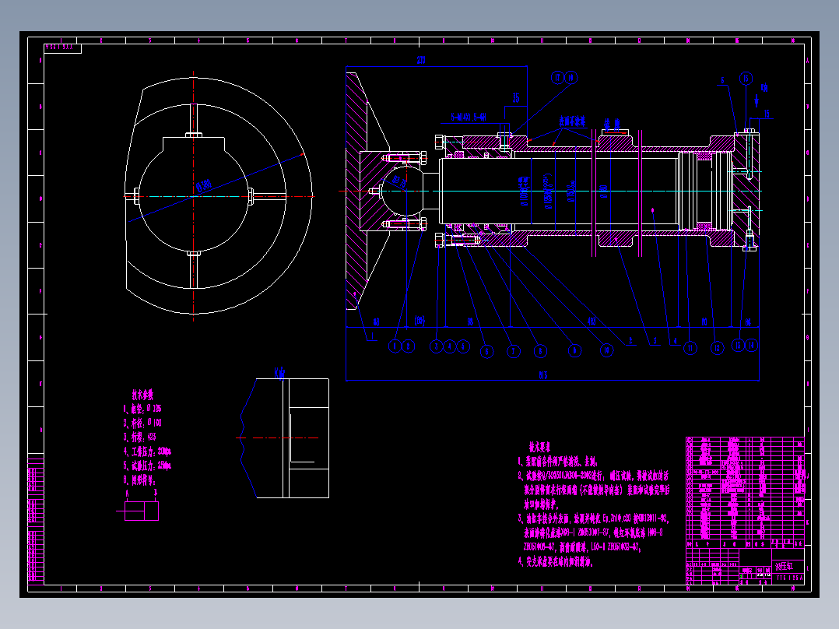Image resolution: width=839 pixels, height=629 pixels.
Task: Click the K向 detail view label
Action: pyautogui.click(x=280, y=373)
